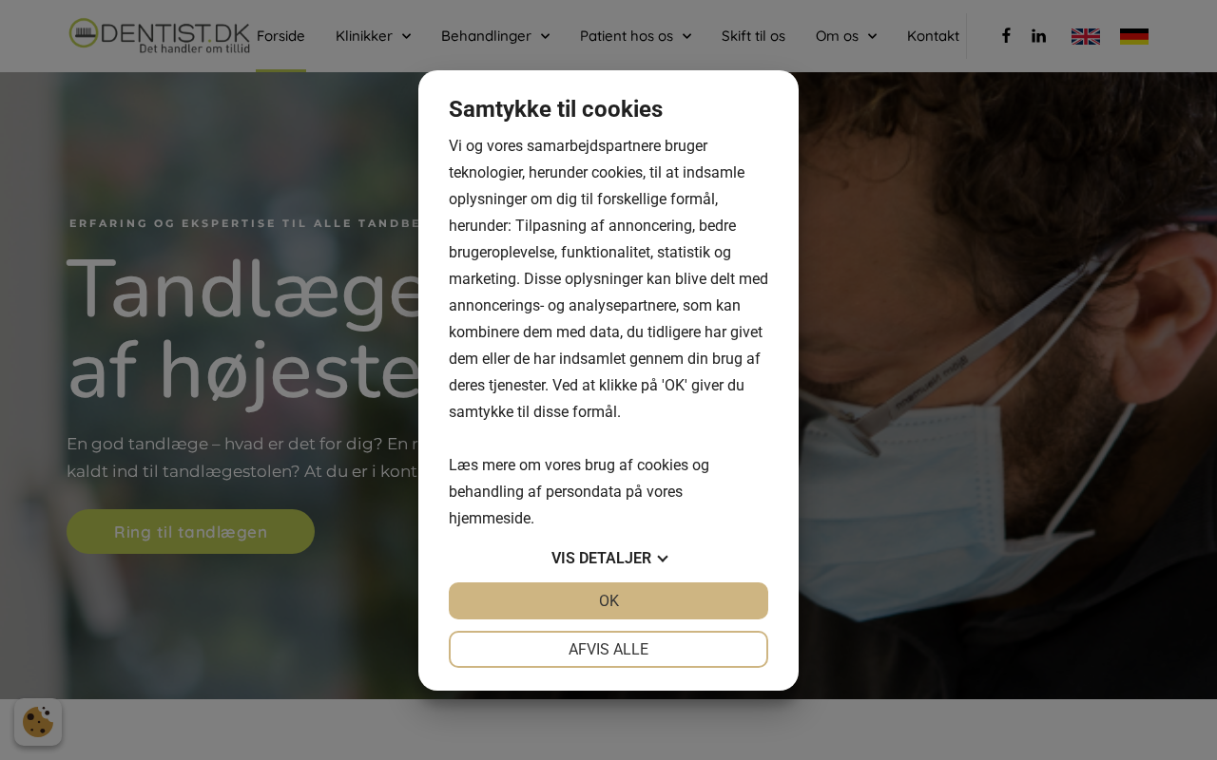Image resolution: width=1217 pixels, height=760 pixels.
Task: Accept cookies with the OK button
Action: [608, 600]
